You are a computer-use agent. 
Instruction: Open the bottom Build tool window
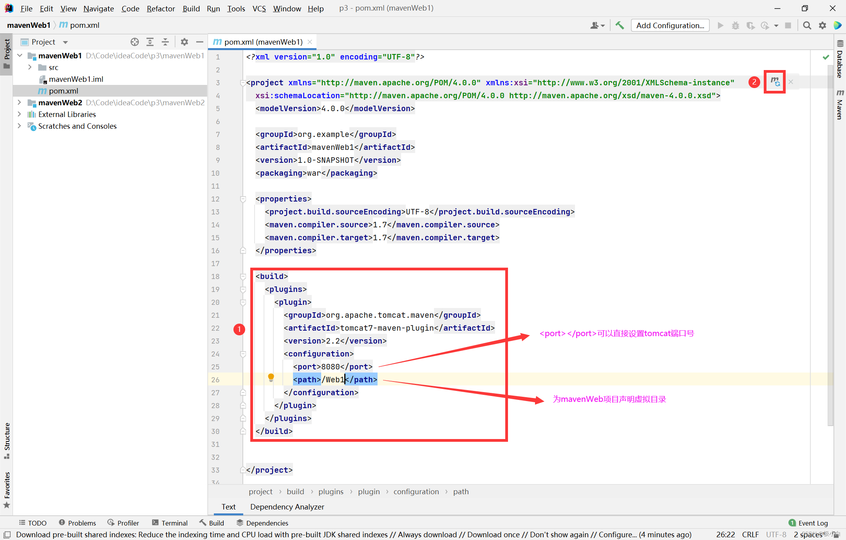point(211,523)
